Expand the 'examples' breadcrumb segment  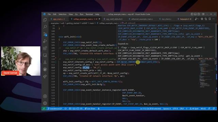(x=54, y=23)
